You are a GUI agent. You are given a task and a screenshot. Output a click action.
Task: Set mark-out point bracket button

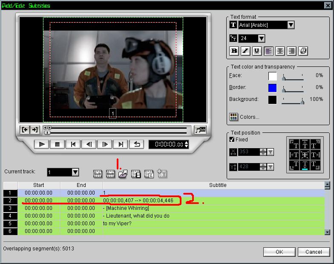pos(35,129)
